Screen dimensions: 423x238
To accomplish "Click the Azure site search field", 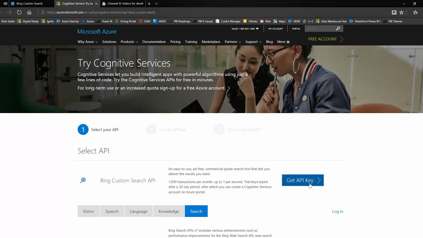I will click(320, 29).
